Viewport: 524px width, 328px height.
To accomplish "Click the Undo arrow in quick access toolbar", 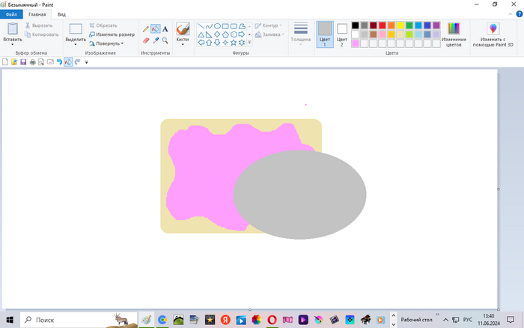I will pos(60,62).
